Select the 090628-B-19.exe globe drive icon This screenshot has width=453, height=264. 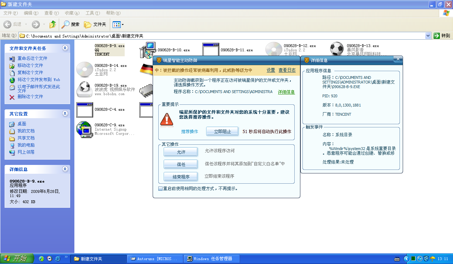[85, 90]
